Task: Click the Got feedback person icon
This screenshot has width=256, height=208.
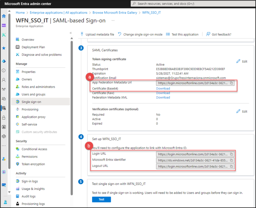Action: (208, 34)
